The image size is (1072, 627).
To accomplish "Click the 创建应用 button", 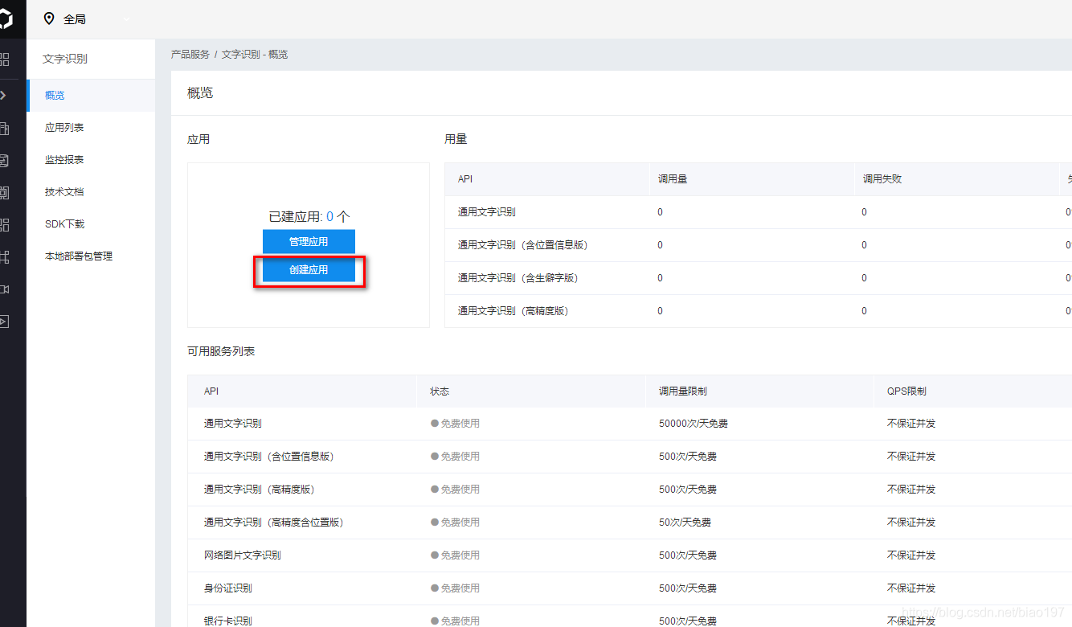I will click(309, 271).
